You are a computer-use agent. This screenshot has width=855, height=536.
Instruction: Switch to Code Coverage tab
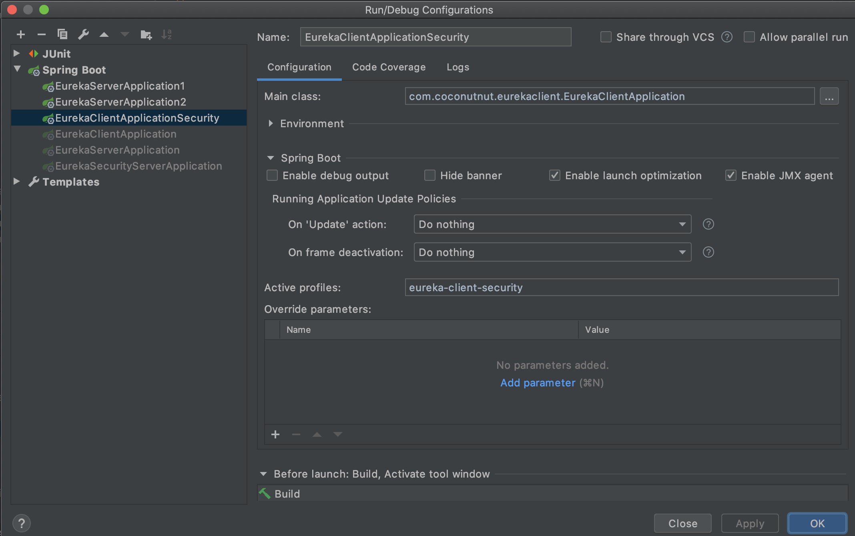click(389, 67)
